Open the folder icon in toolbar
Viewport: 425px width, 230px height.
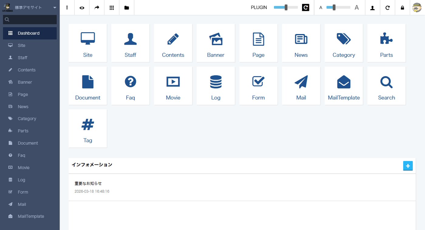click(127, 8)
